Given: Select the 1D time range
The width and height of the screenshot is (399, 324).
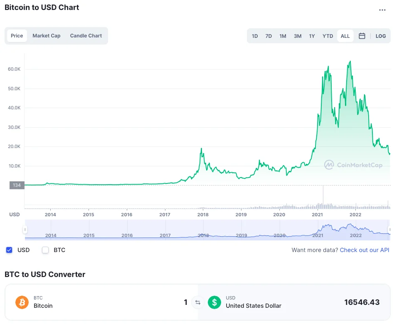Looking at the screenshot, I should 255,36.
